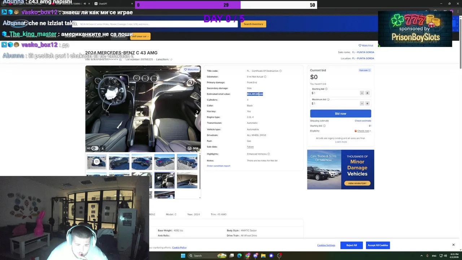Select second exterior photo thumbnail
This screenshot has height=260, width=462.
point(119,162)
